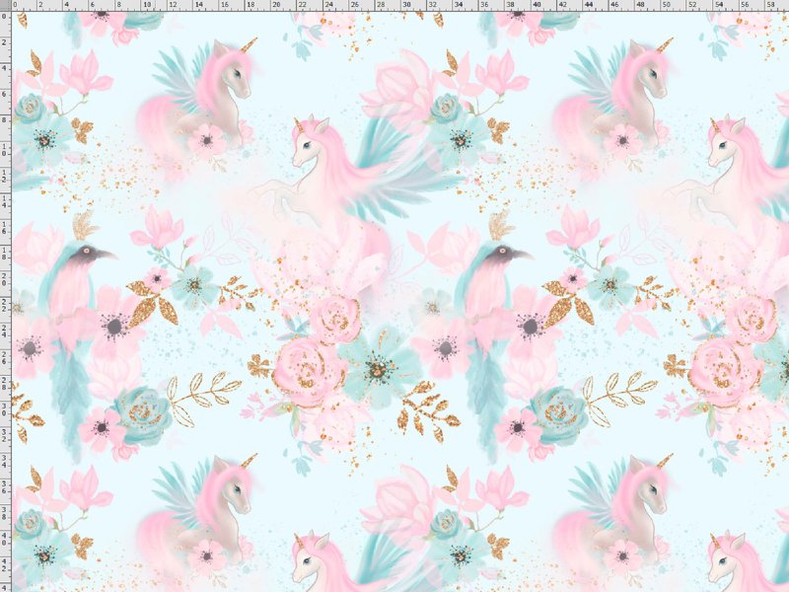The image size is (789, 592).
Task: Click the 46 mark on the horizontal ruler
Action: pos(614,5)
